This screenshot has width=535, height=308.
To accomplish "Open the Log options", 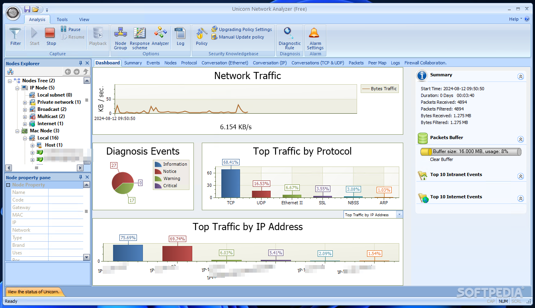I will tap(180, 37).
